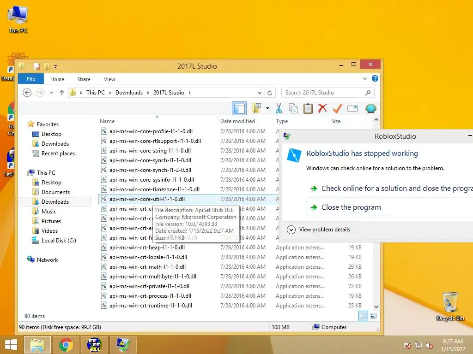Screen dimensions: 473x354
Task: Click the Windows Start button
Action: click(x=11, y=345)
